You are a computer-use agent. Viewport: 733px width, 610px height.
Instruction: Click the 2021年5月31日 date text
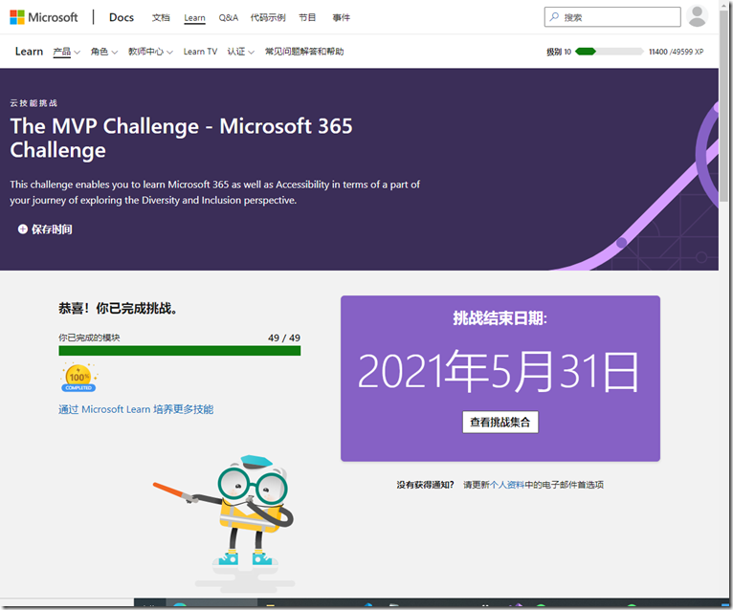(x=500, y=372)
